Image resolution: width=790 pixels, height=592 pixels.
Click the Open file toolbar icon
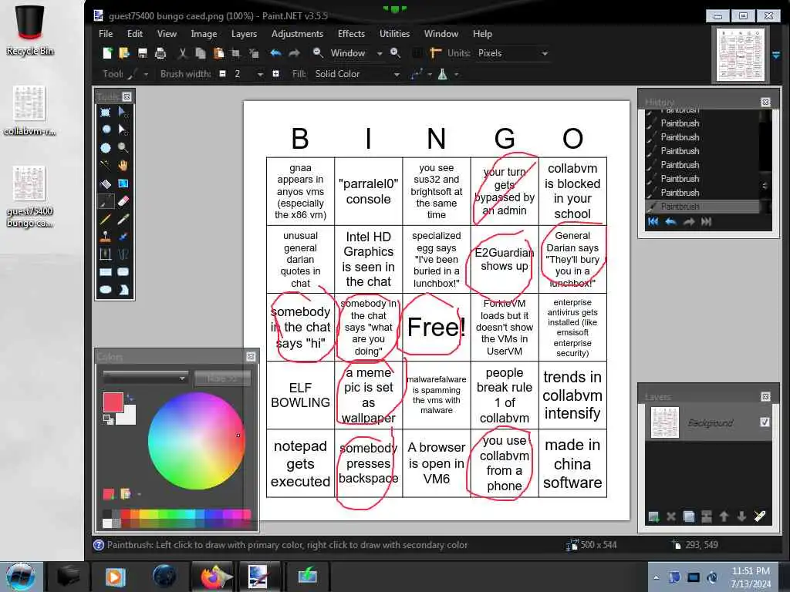point(124,53)
